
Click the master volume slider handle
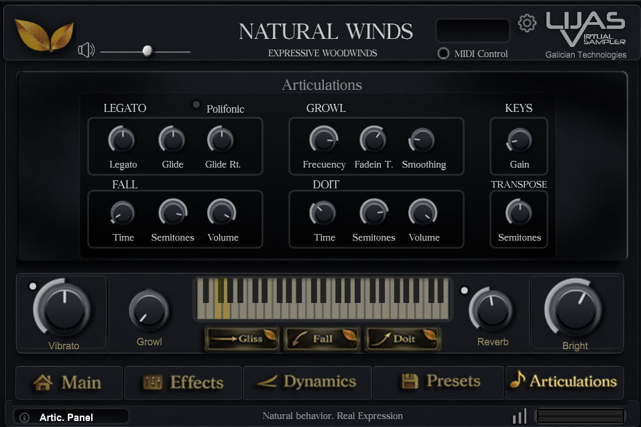[x=148, y=51]
